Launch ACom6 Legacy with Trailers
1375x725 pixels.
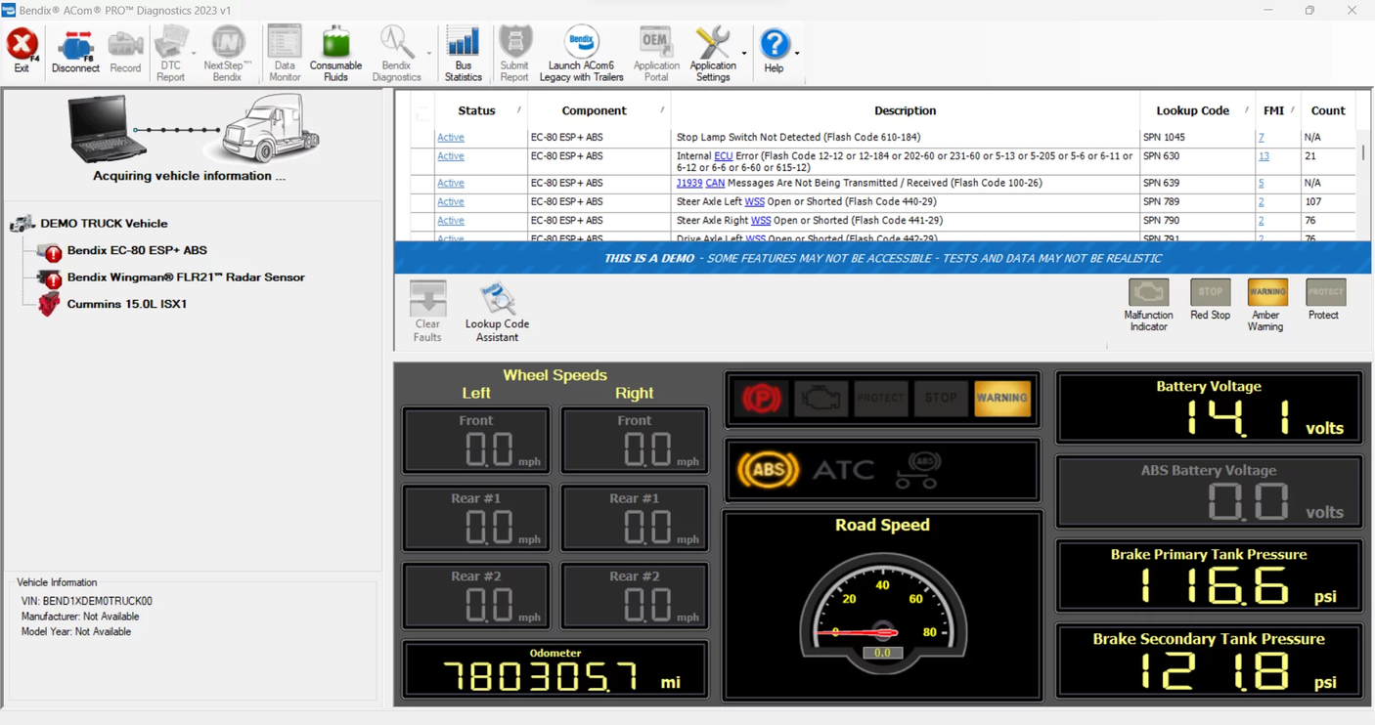tap(581, 51)
